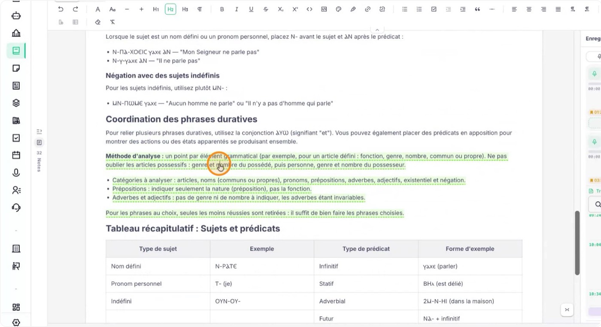Collapse the formatting toolbar with the chevron

pyautogui.click(x=377, y=30)
